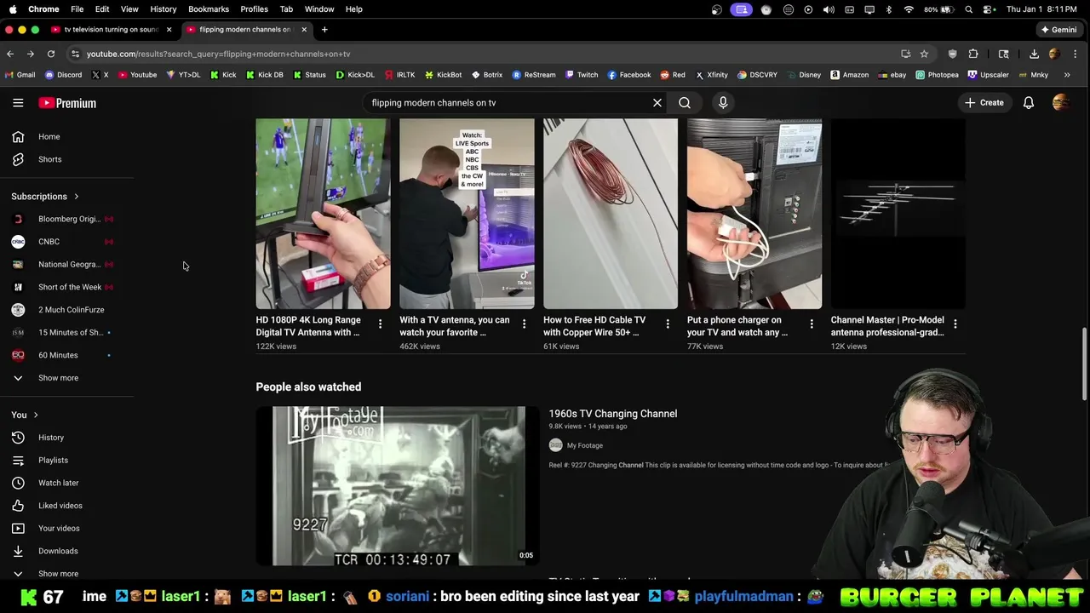Clear search text with the X icon
The image size is (1090, 613).
pyautogui.click(x=657, y=103)
